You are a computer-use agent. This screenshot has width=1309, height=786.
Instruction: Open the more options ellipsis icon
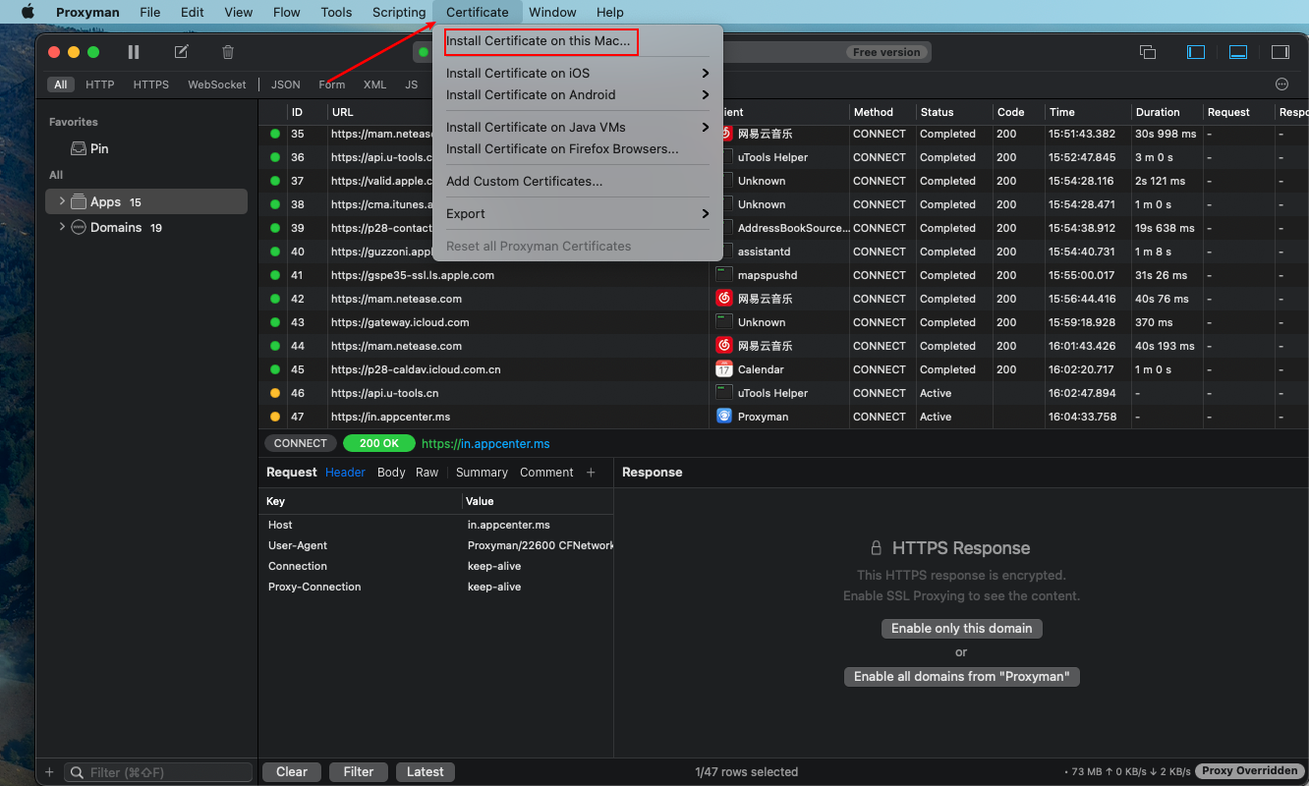tap(1281, 84)
